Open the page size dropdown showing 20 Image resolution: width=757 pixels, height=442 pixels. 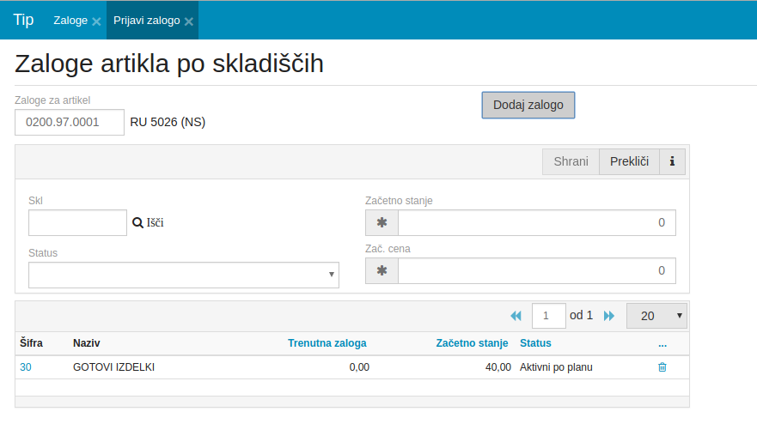(x=656, y=316)
